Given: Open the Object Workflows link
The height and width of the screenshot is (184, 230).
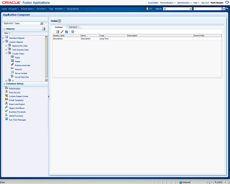Looking at the screenshot, I should [17, 108].
